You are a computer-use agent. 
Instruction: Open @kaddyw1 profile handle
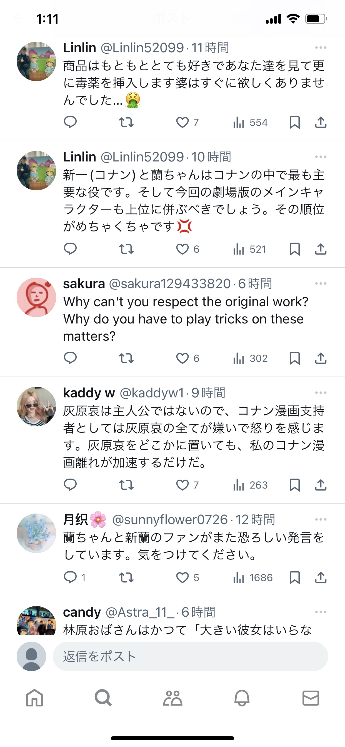(x=152, y=393)
